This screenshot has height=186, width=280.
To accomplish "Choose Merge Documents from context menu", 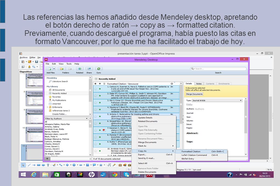I will (x=147, y=142).
